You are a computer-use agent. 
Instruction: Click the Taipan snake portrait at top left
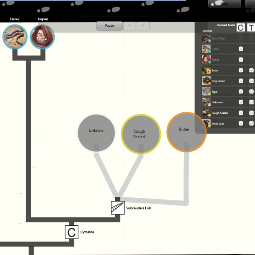point(42,37)
